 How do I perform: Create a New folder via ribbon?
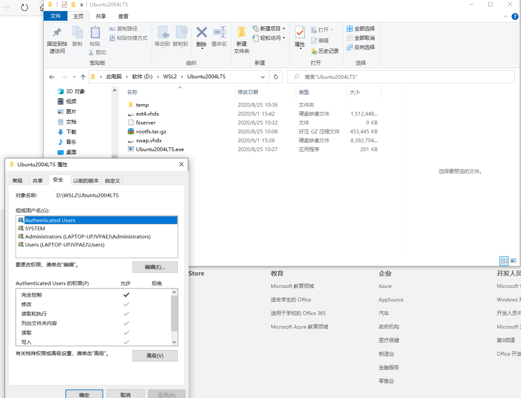pos(242,40)
